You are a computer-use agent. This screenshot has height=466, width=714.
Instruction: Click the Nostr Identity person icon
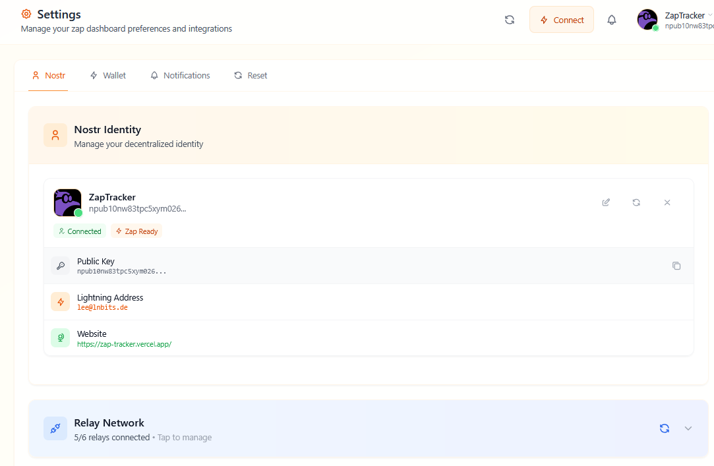(x=55, y=135)
